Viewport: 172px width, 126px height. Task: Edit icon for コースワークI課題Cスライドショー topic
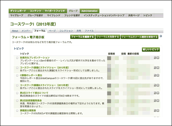click(155, 68)
